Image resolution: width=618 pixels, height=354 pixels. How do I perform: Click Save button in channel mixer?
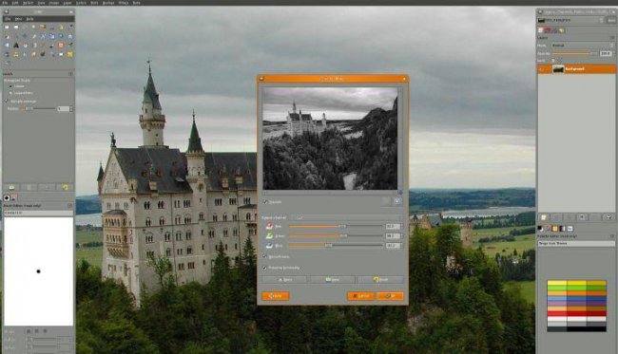pos(333,280)
